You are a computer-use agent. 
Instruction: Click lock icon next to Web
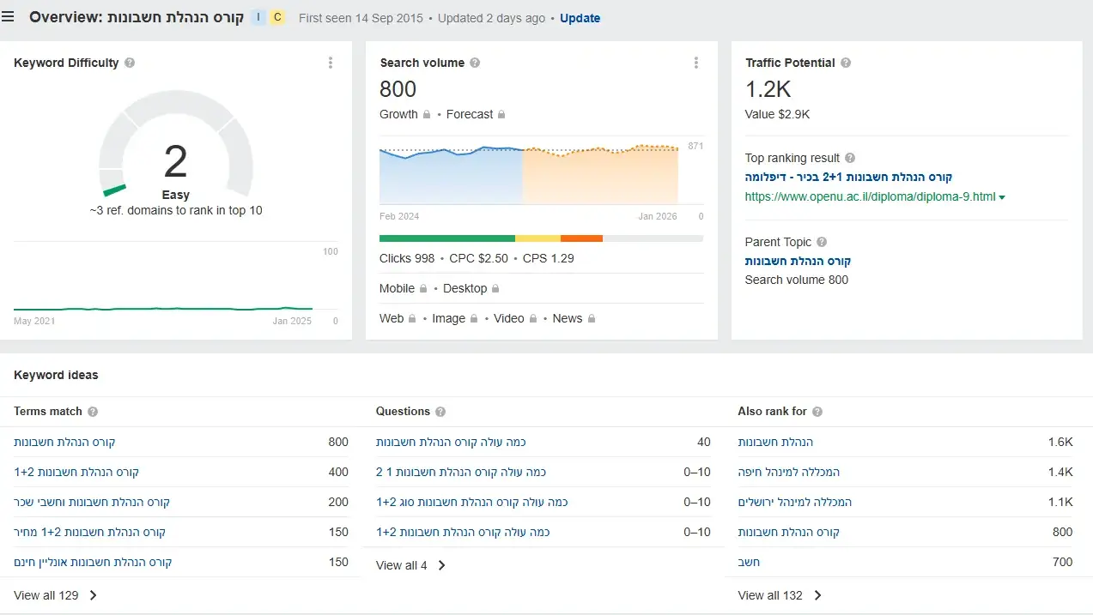click(x=412, y=318)
